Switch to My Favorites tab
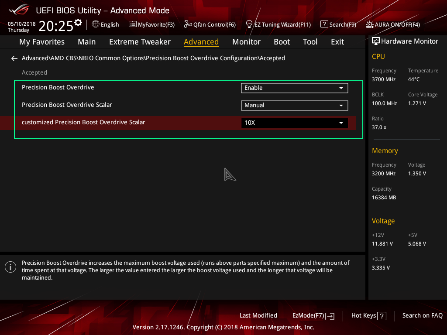Viewport: 447px width, 335px height. point(42,42)
